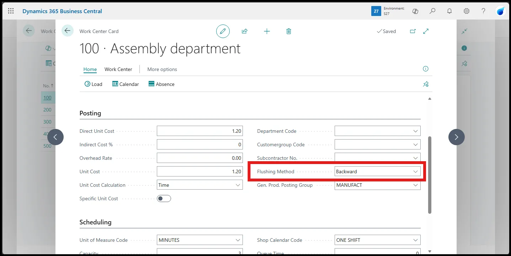Viewport: 511px width, 256px height.
Task: Click the Work Center Card caption
Action: click(x=99, y=31)
